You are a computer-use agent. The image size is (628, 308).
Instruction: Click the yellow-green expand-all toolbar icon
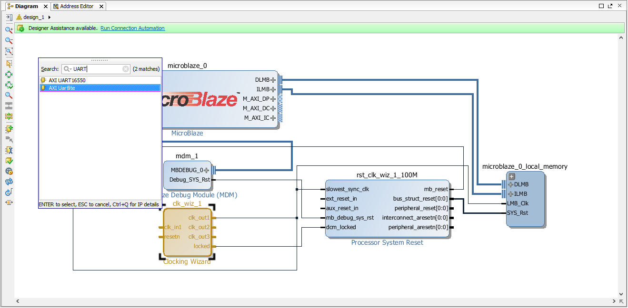pyautogui.click(x=9, y=116)
